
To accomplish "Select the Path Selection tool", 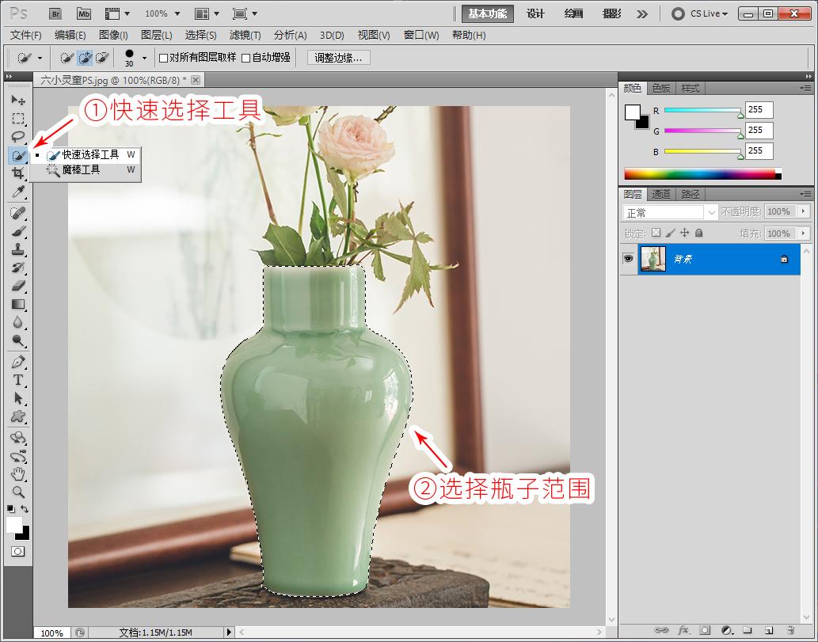I will (x=17, y=398).
